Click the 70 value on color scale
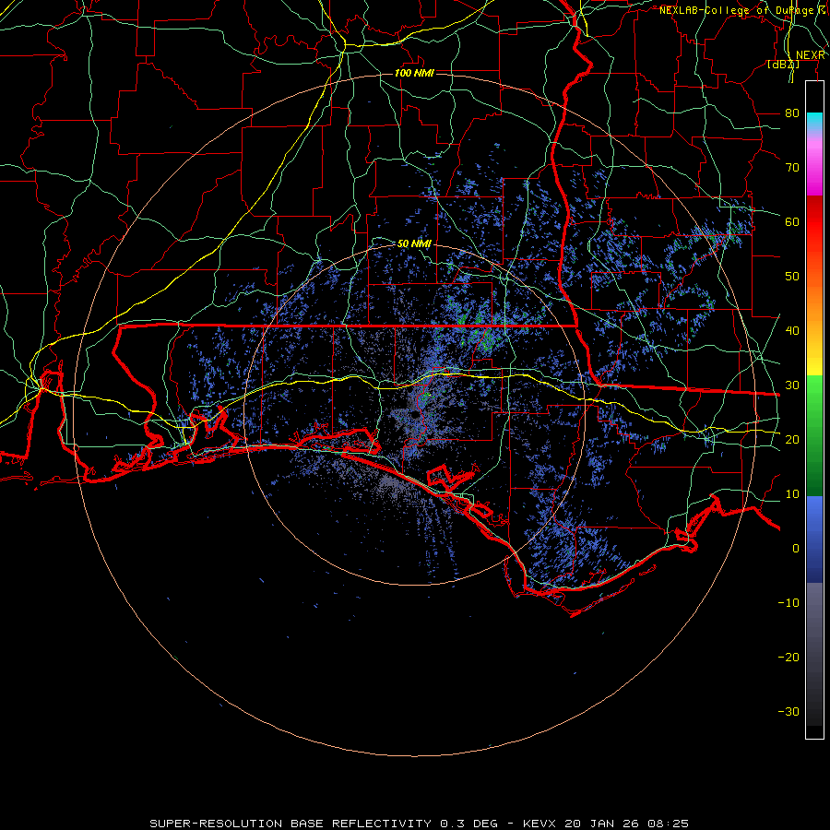Image resolution: width=830 pixels, height=830 pixels. [792, 167]
